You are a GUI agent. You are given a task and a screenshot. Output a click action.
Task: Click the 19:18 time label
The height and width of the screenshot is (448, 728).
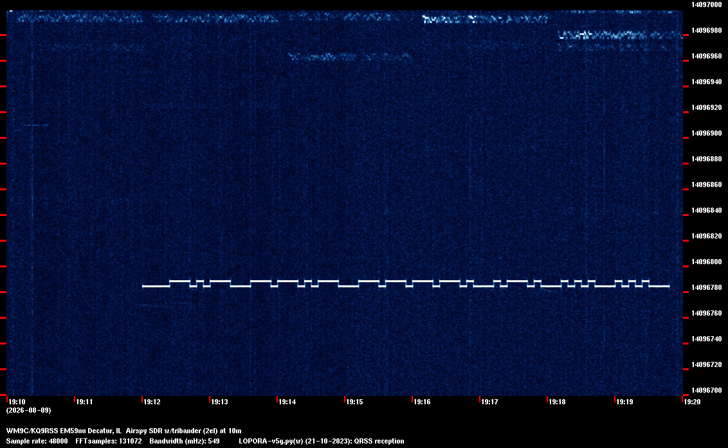tap(557, 402)
